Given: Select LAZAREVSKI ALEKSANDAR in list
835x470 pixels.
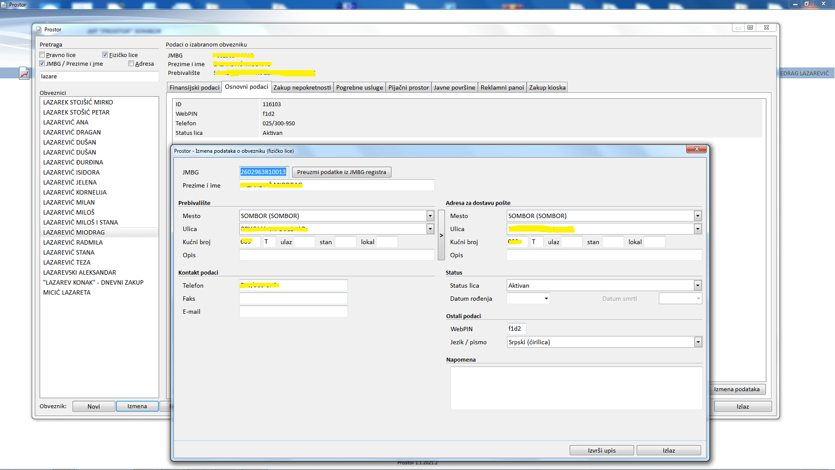Looking at the screenshot, I should (x=99, y=272).
